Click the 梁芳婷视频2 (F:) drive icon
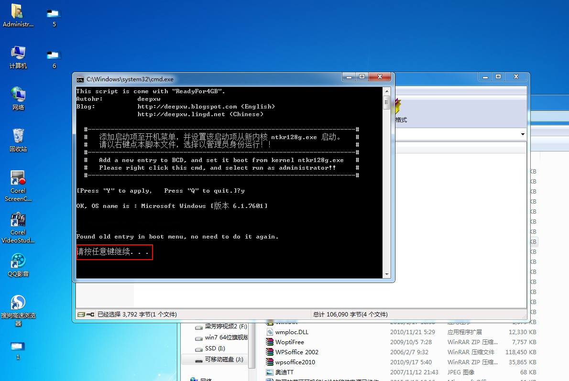The height and width of the screenshot is (381, 569). (x=199, y=327)
